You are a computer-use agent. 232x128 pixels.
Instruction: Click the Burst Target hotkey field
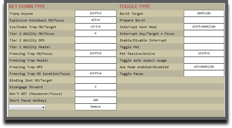[204, 13]
